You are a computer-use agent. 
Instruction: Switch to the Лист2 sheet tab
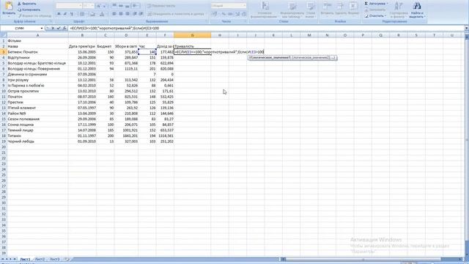pyautogui.click(x=40, y=259)
